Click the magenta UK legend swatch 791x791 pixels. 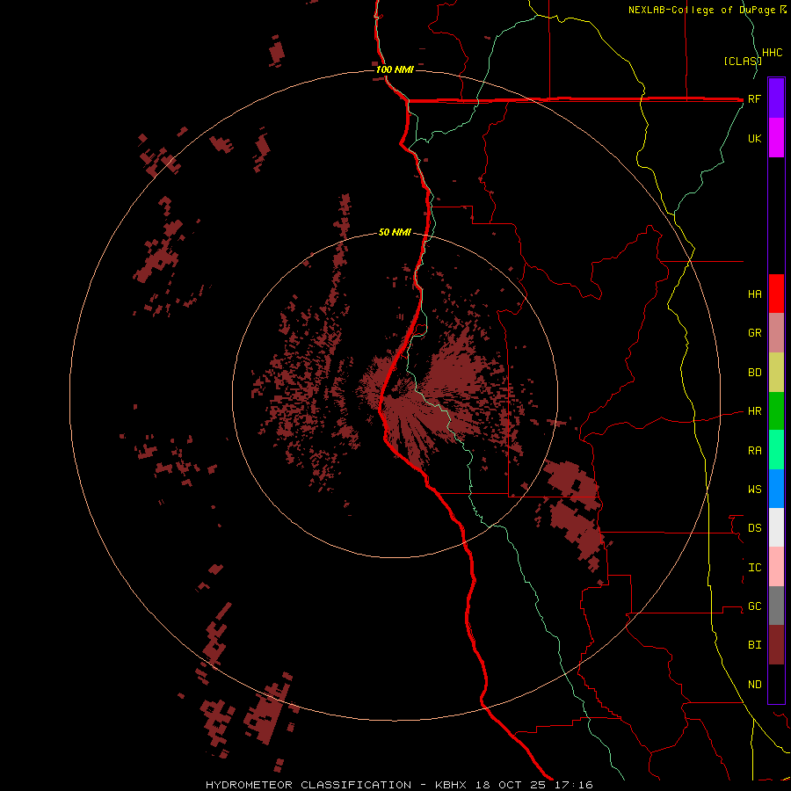point(776,138)
